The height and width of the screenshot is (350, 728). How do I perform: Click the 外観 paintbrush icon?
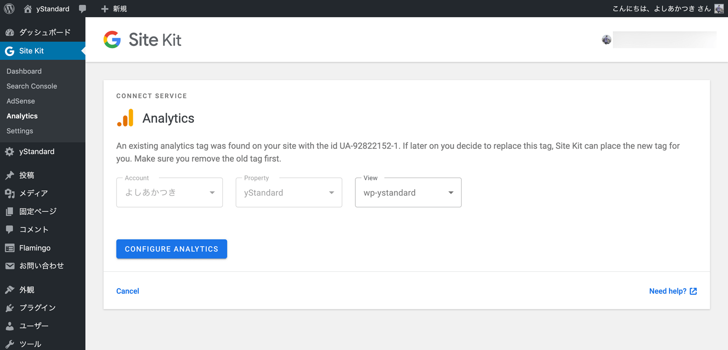(10, 290)
